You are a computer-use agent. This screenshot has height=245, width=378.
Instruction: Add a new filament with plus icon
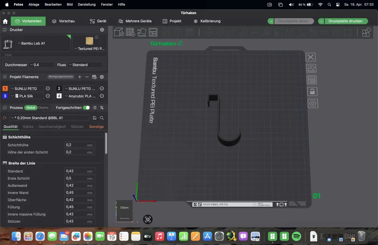click(x=79, y=77)
